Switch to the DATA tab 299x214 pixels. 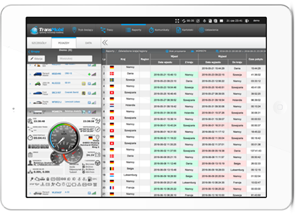tap(88, 43)
